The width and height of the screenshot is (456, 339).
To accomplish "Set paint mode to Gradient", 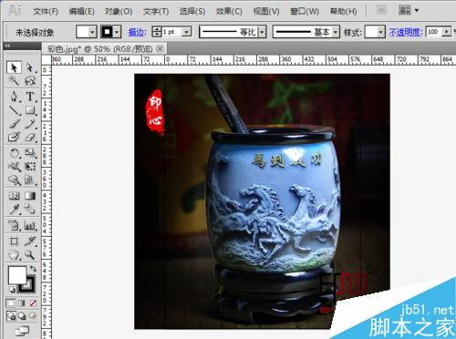I will tap(22, 303).
